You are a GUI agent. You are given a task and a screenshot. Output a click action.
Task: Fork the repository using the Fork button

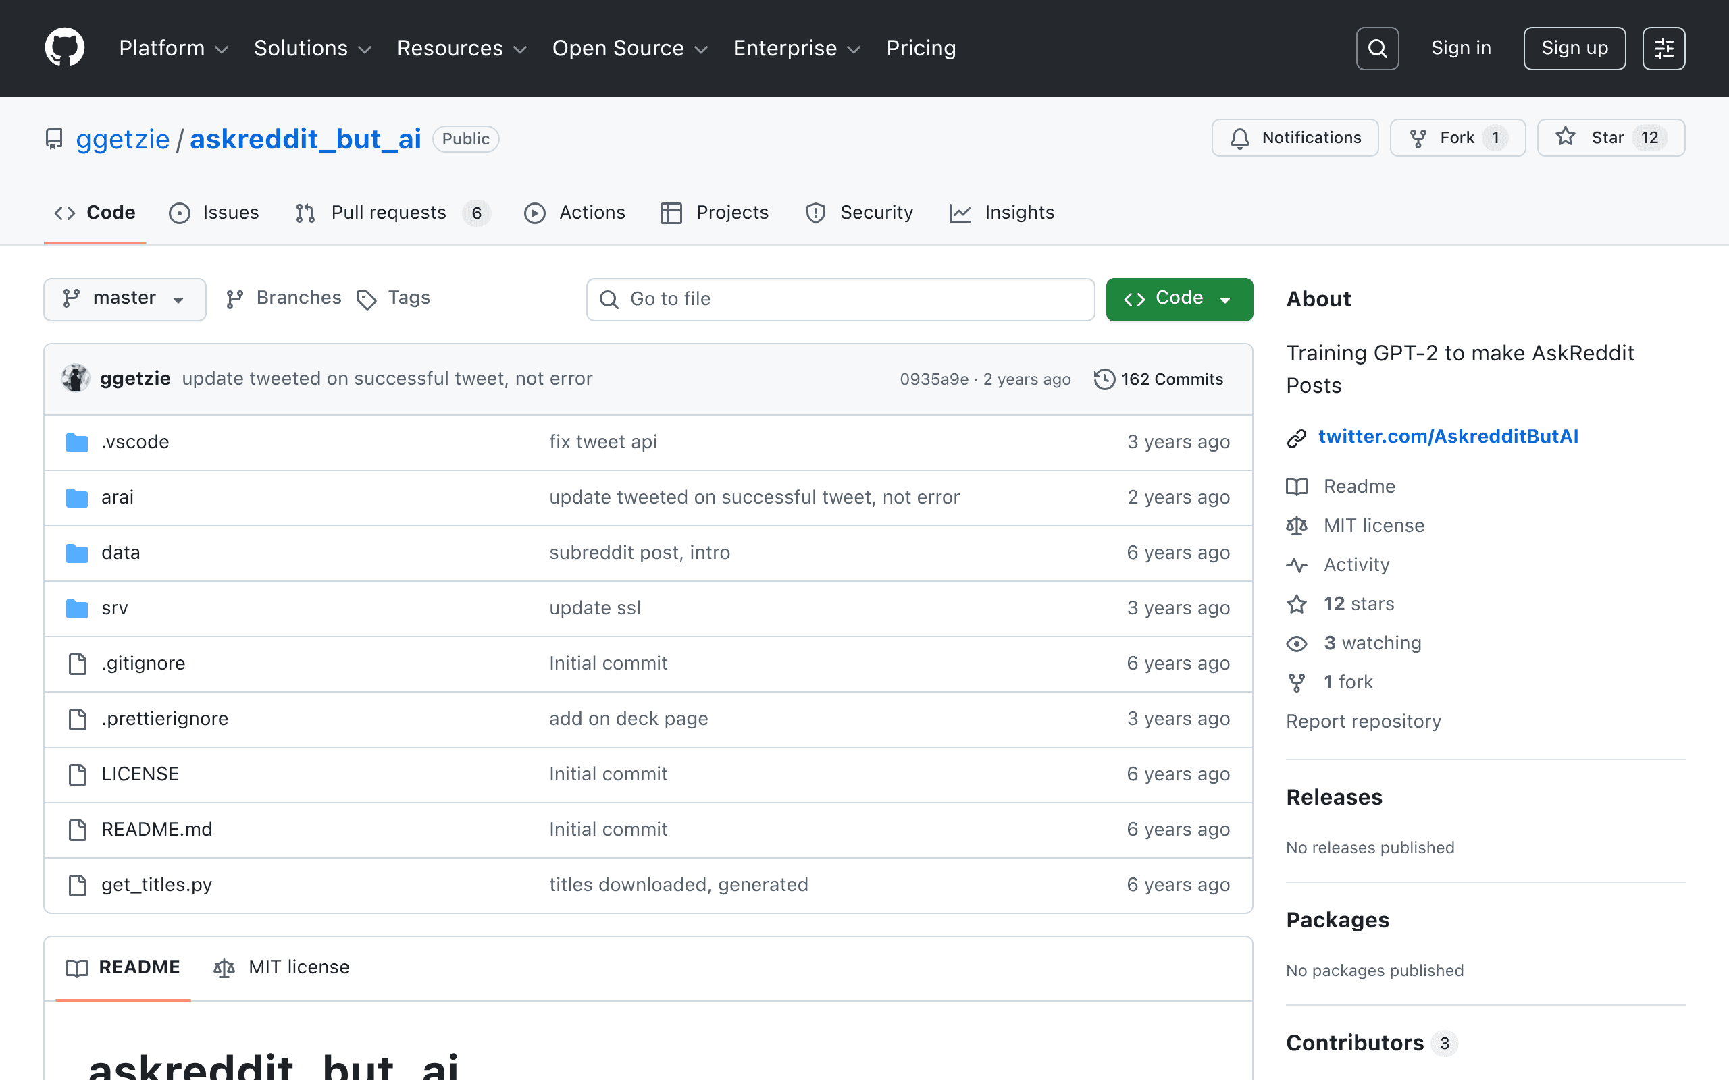1457,138
